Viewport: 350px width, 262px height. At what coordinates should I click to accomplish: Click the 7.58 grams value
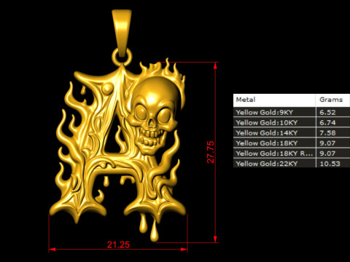point(327,133)
